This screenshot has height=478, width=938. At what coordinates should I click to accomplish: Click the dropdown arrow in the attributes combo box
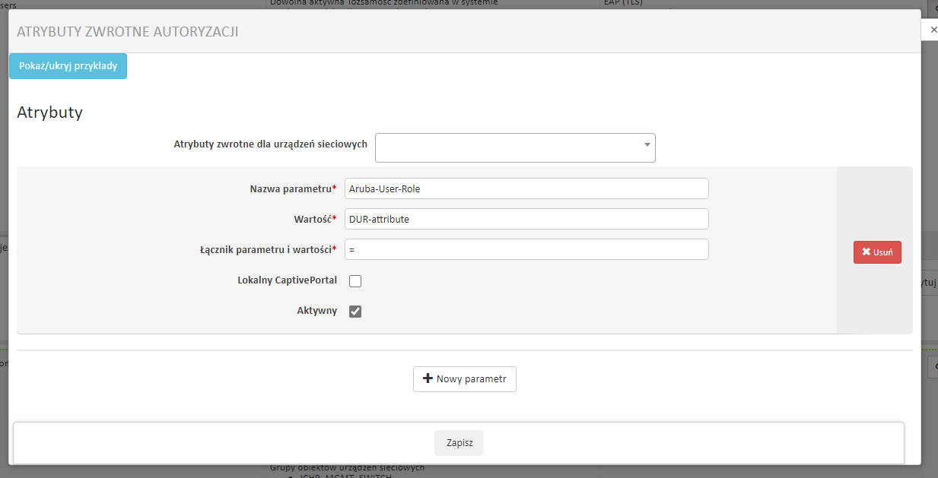647,144
